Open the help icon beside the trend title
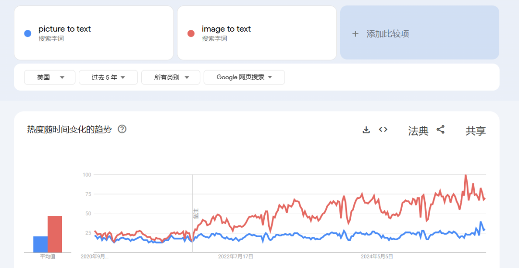The image size is (519, 268). click(122, 129)
